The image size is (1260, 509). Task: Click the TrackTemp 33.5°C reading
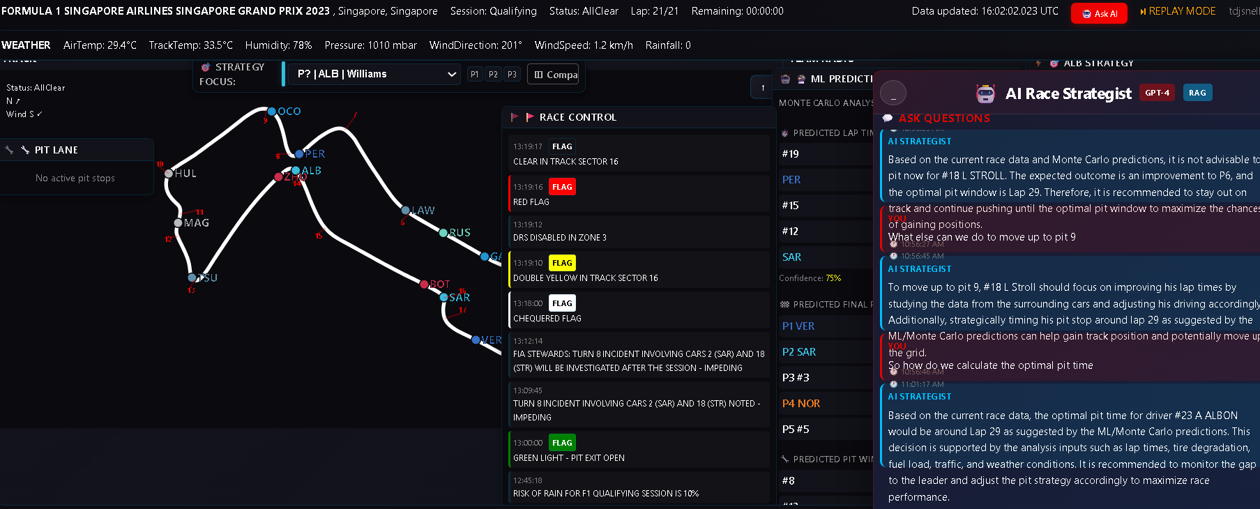[x=191, y=45]
